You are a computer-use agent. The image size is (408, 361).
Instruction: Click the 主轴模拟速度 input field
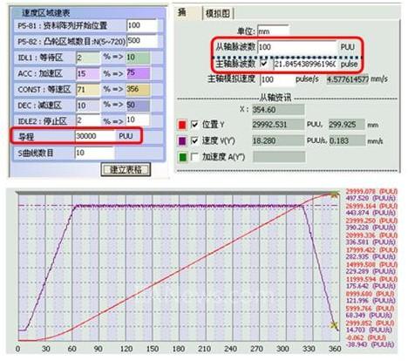[x=277, y=79]
